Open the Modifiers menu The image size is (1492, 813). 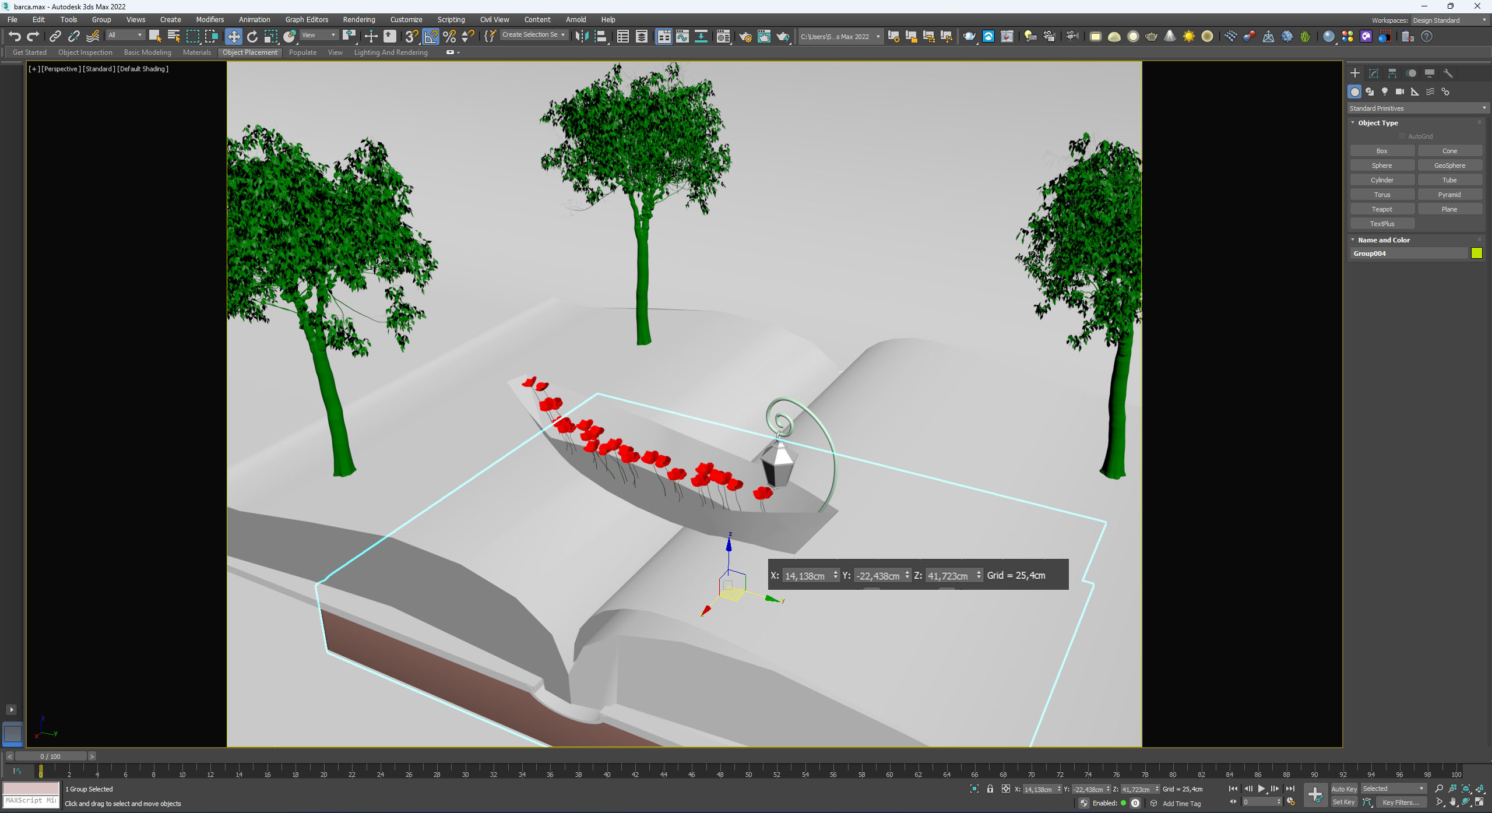(209, 19)
